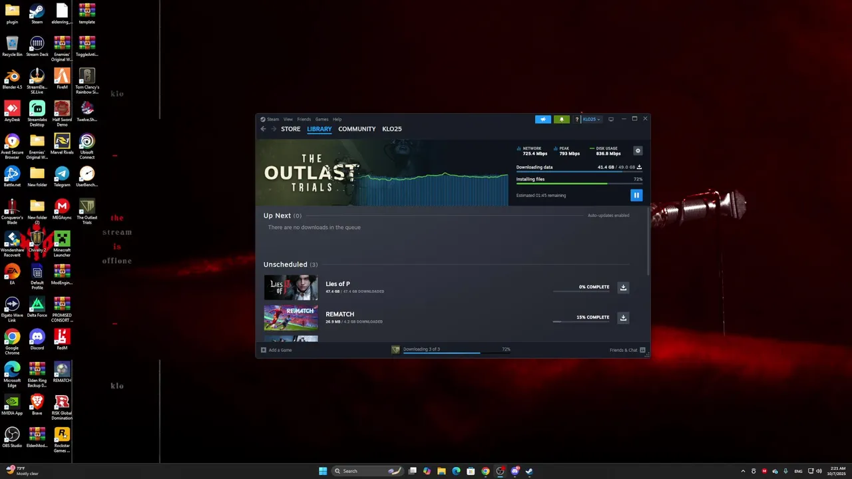Select the NVIDIA App desktop icon
Viewport: 852px width, 479px height.
coord(12,405)
